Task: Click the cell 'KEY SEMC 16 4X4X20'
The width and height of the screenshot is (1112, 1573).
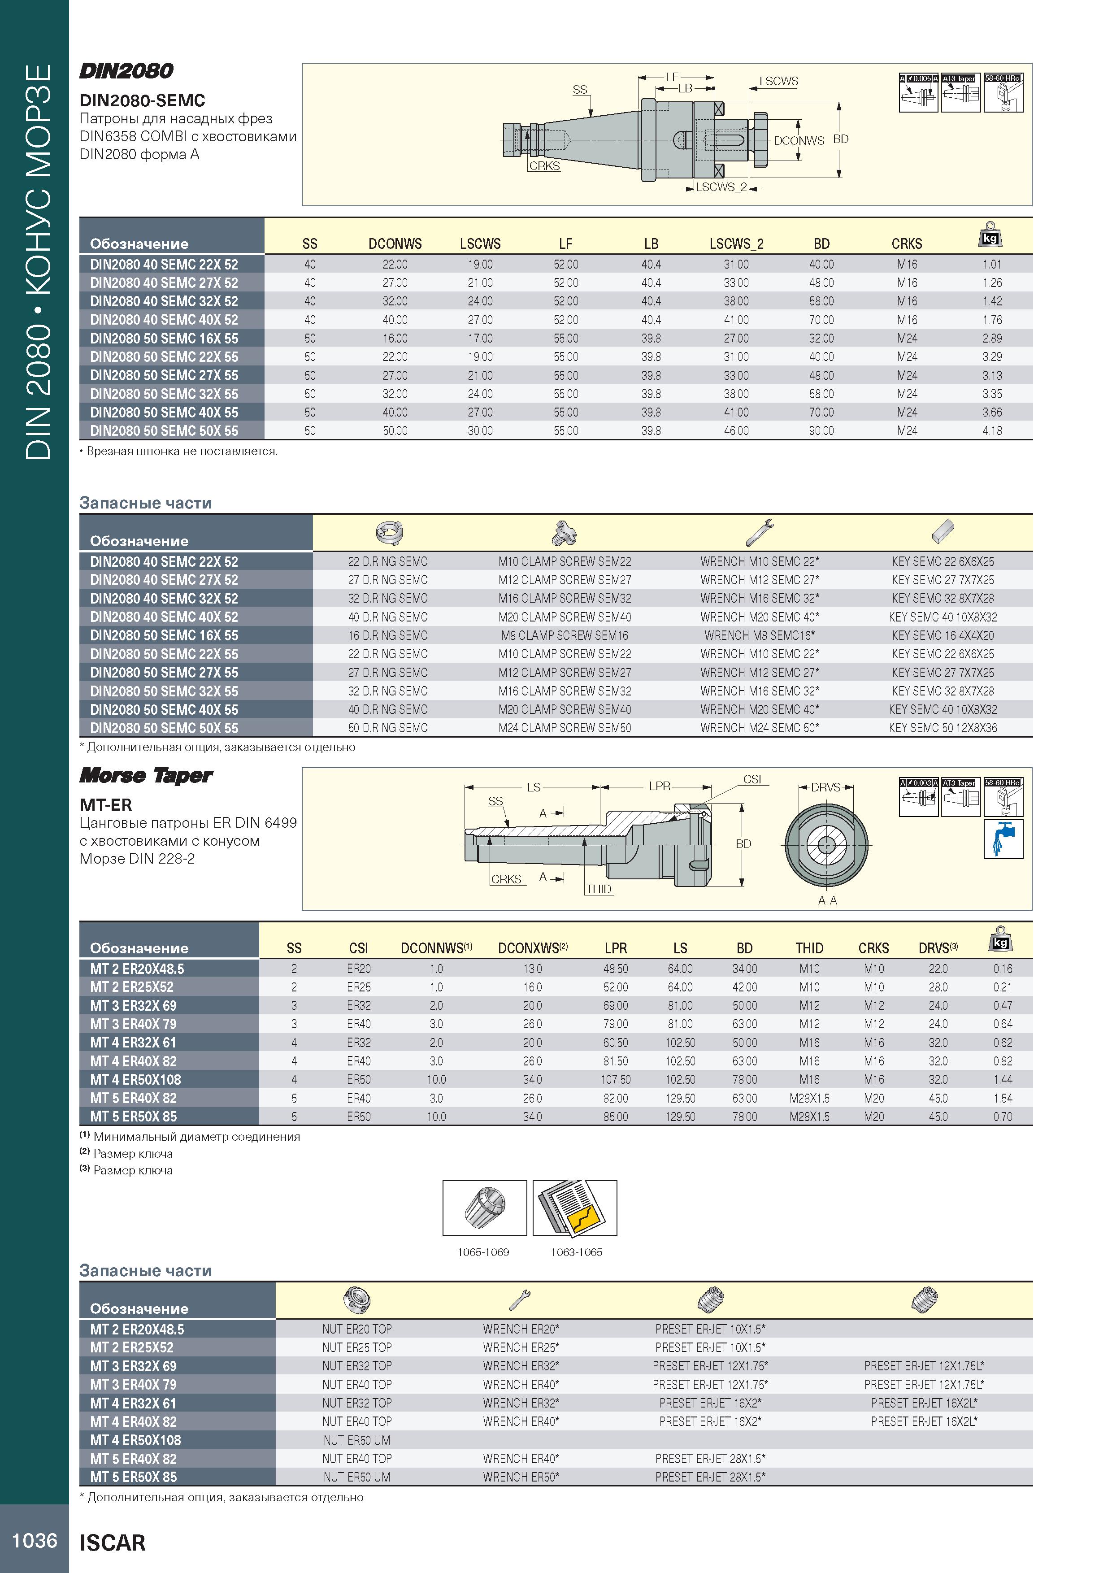Action: [943, 636]
